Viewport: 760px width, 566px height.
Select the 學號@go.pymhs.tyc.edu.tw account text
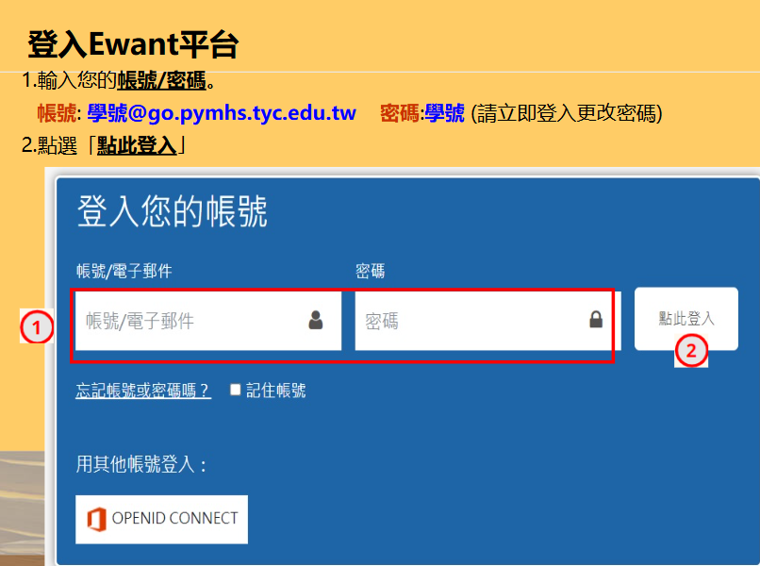pos(222,113)
